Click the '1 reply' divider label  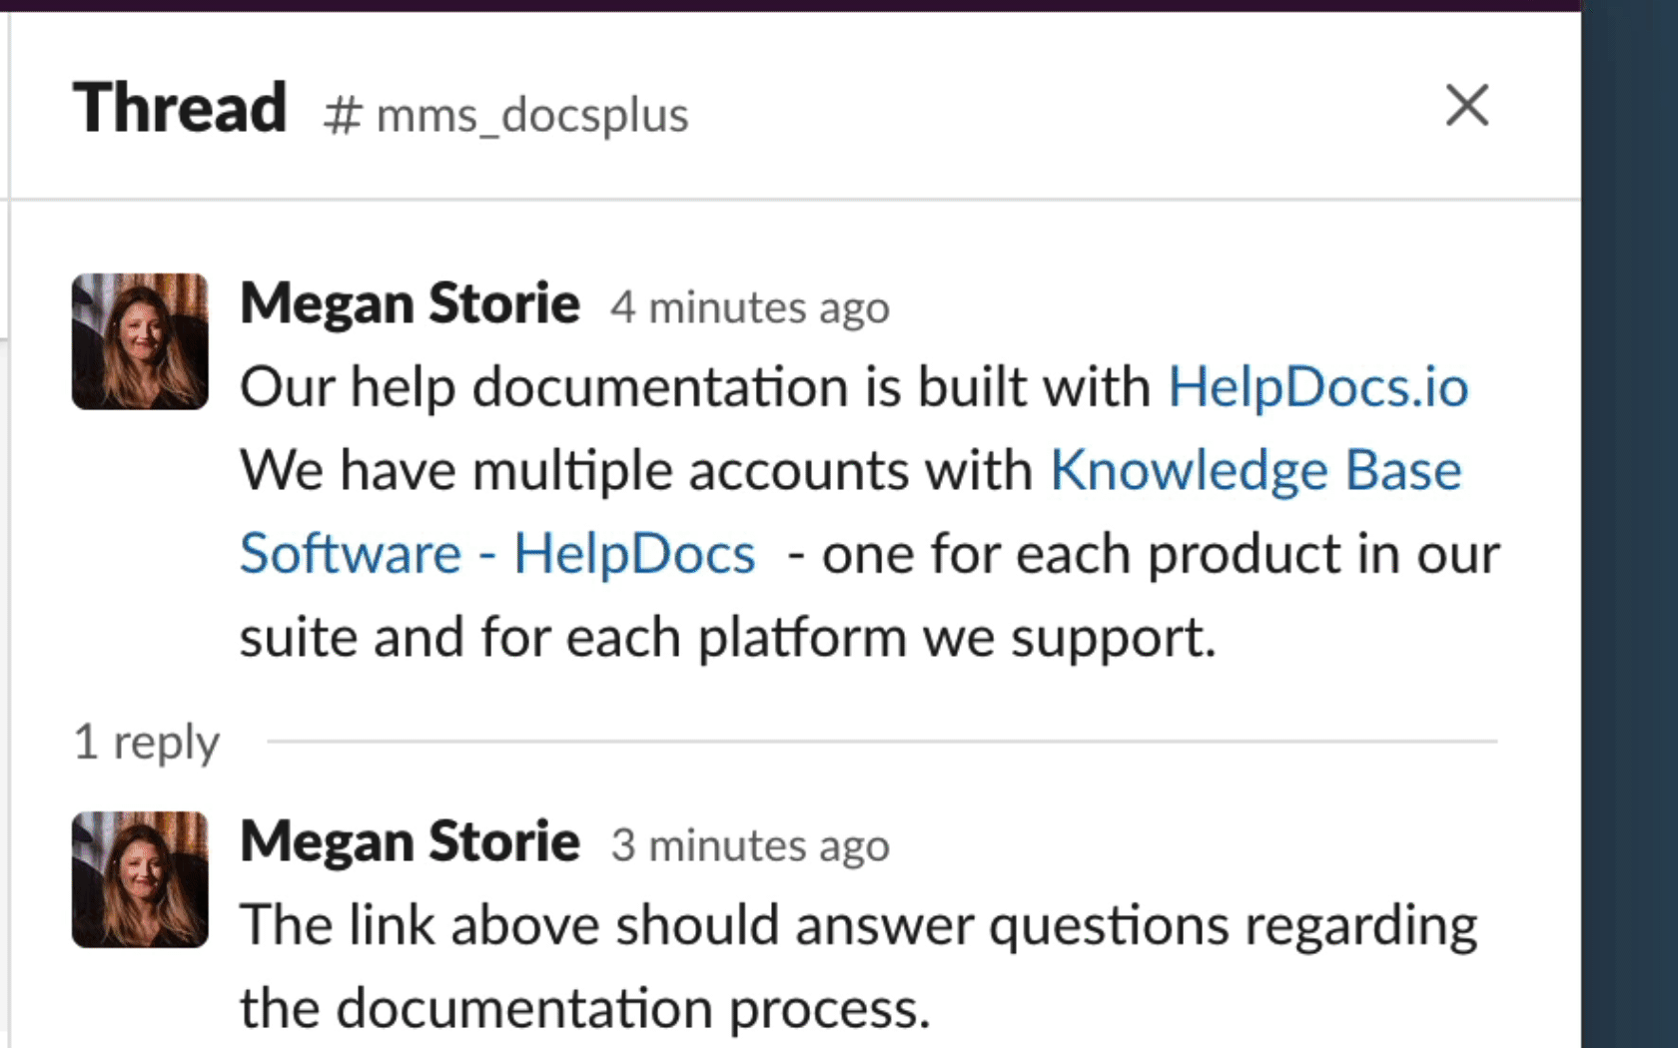pyautogui.click(x=146, y=743)
